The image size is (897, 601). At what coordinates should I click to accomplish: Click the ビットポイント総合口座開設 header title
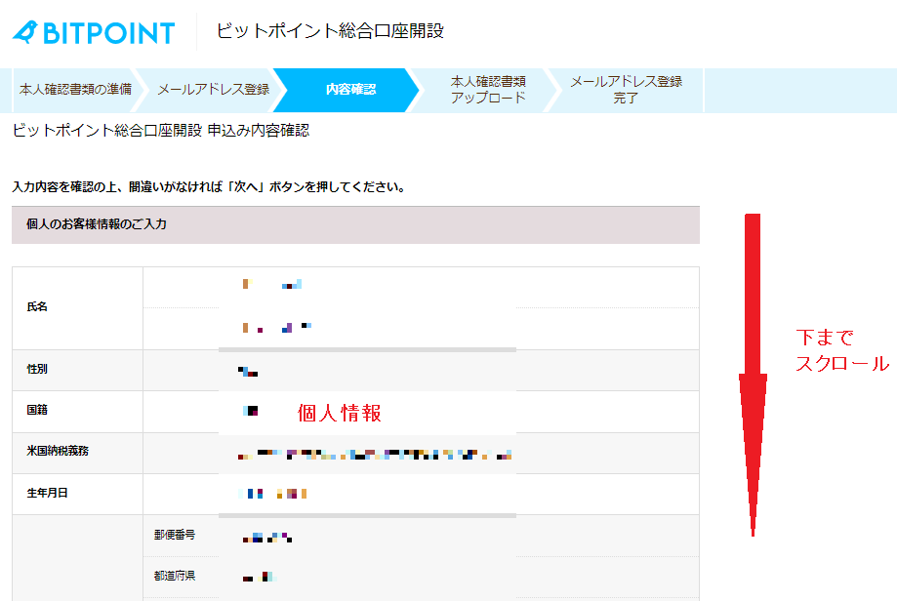coord(330,31)
